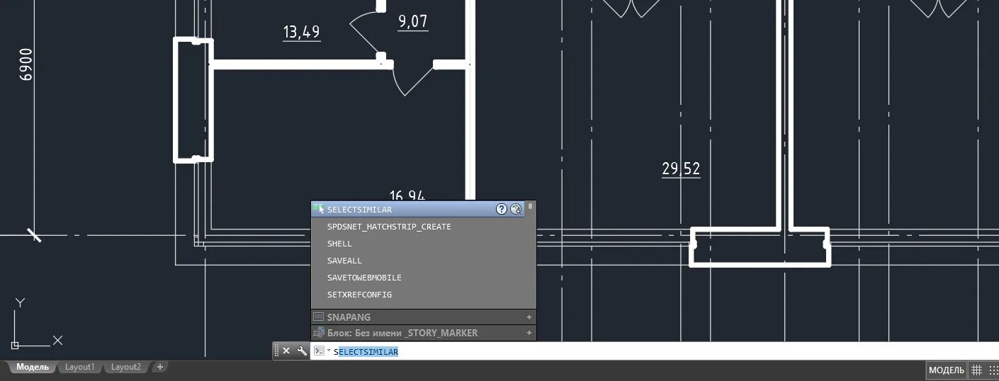This screenshot has width=999, height=381.
Task: Click room area label 9,07
Action: [x=413, y=21]
